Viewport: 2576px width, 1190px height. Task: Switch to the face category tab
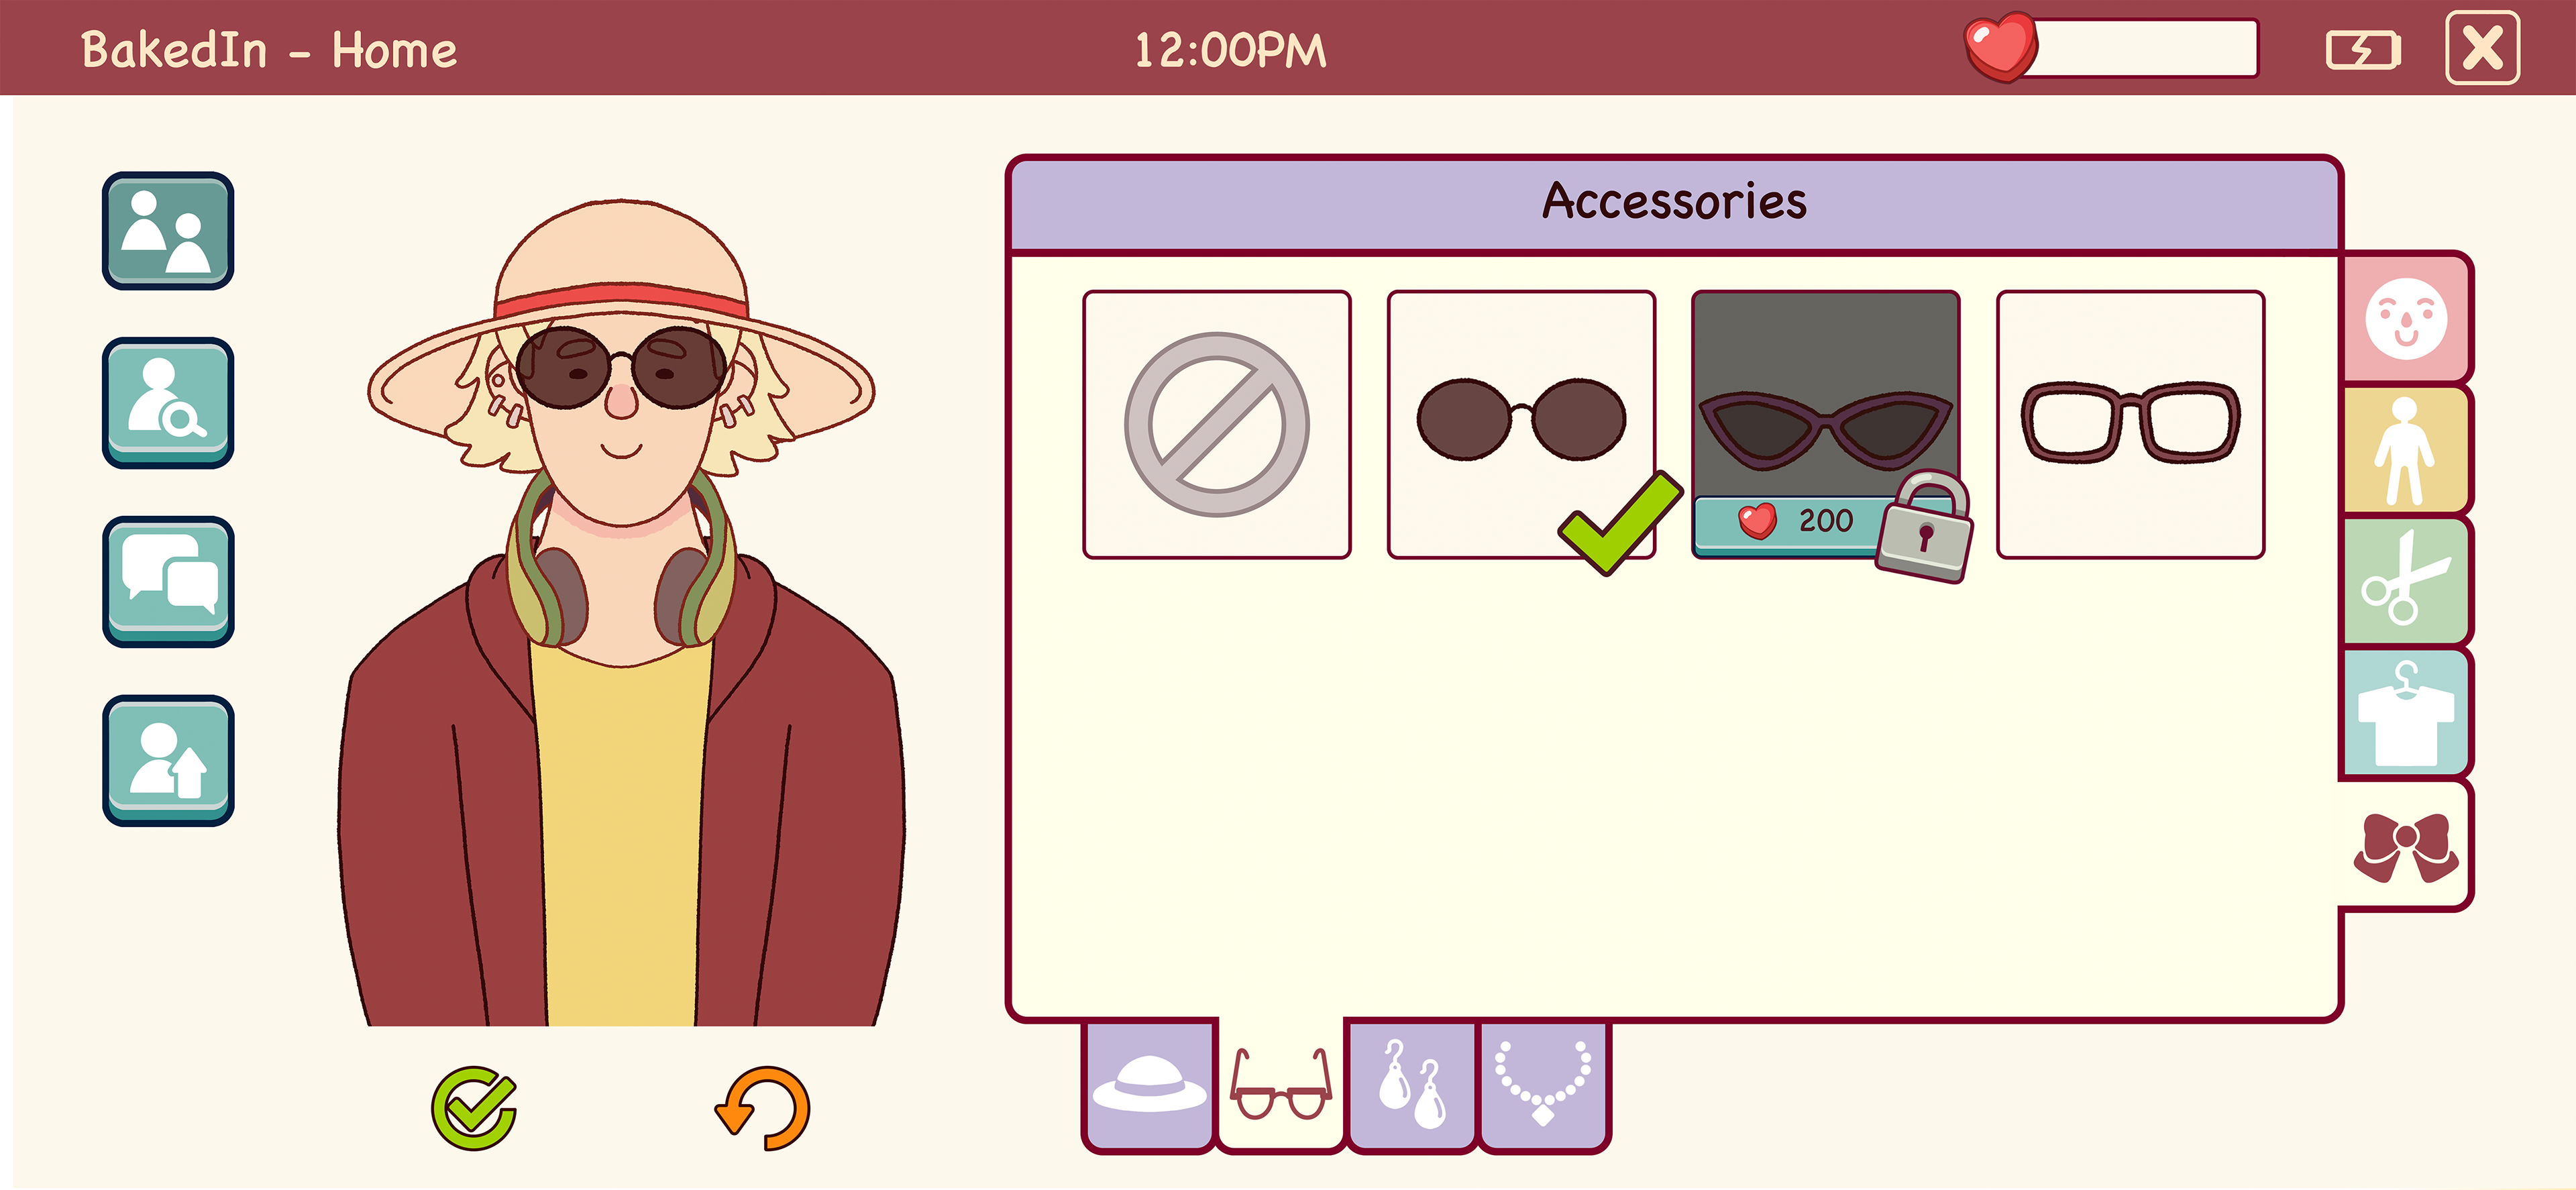[2405, 319]
